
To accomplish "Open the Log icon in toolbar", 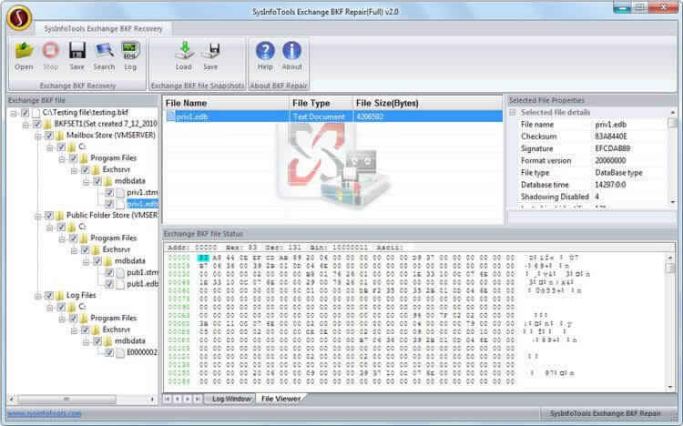I will coord(130,56).
